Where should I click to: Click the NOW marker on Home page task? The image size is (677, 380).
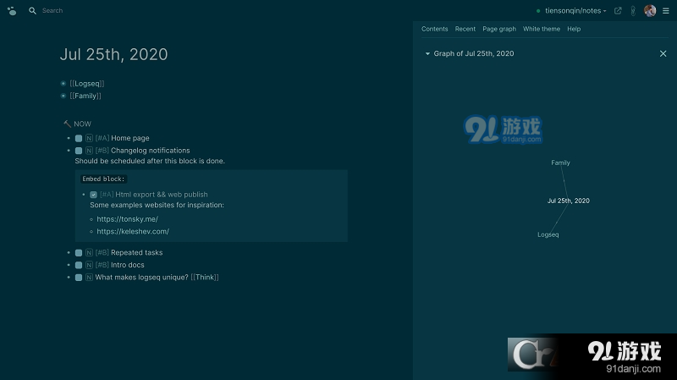pos(89,138)
